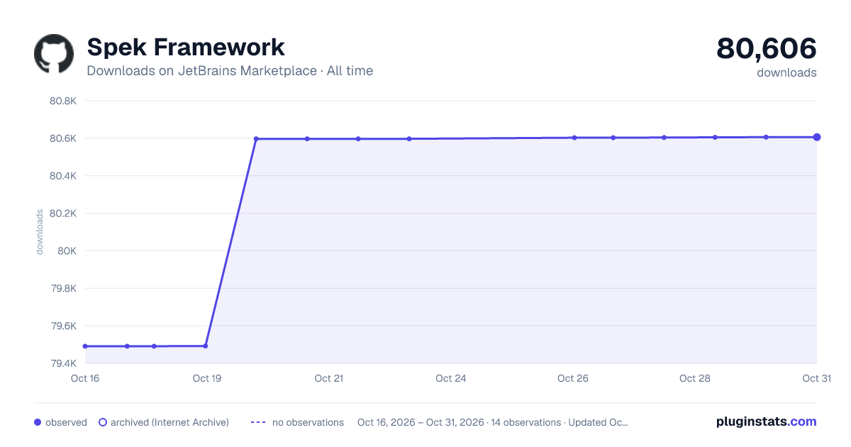The height and width of the screenshot is (447, 851).
Task: Click the Oct 24 axis label
Action: click(451, 378)
